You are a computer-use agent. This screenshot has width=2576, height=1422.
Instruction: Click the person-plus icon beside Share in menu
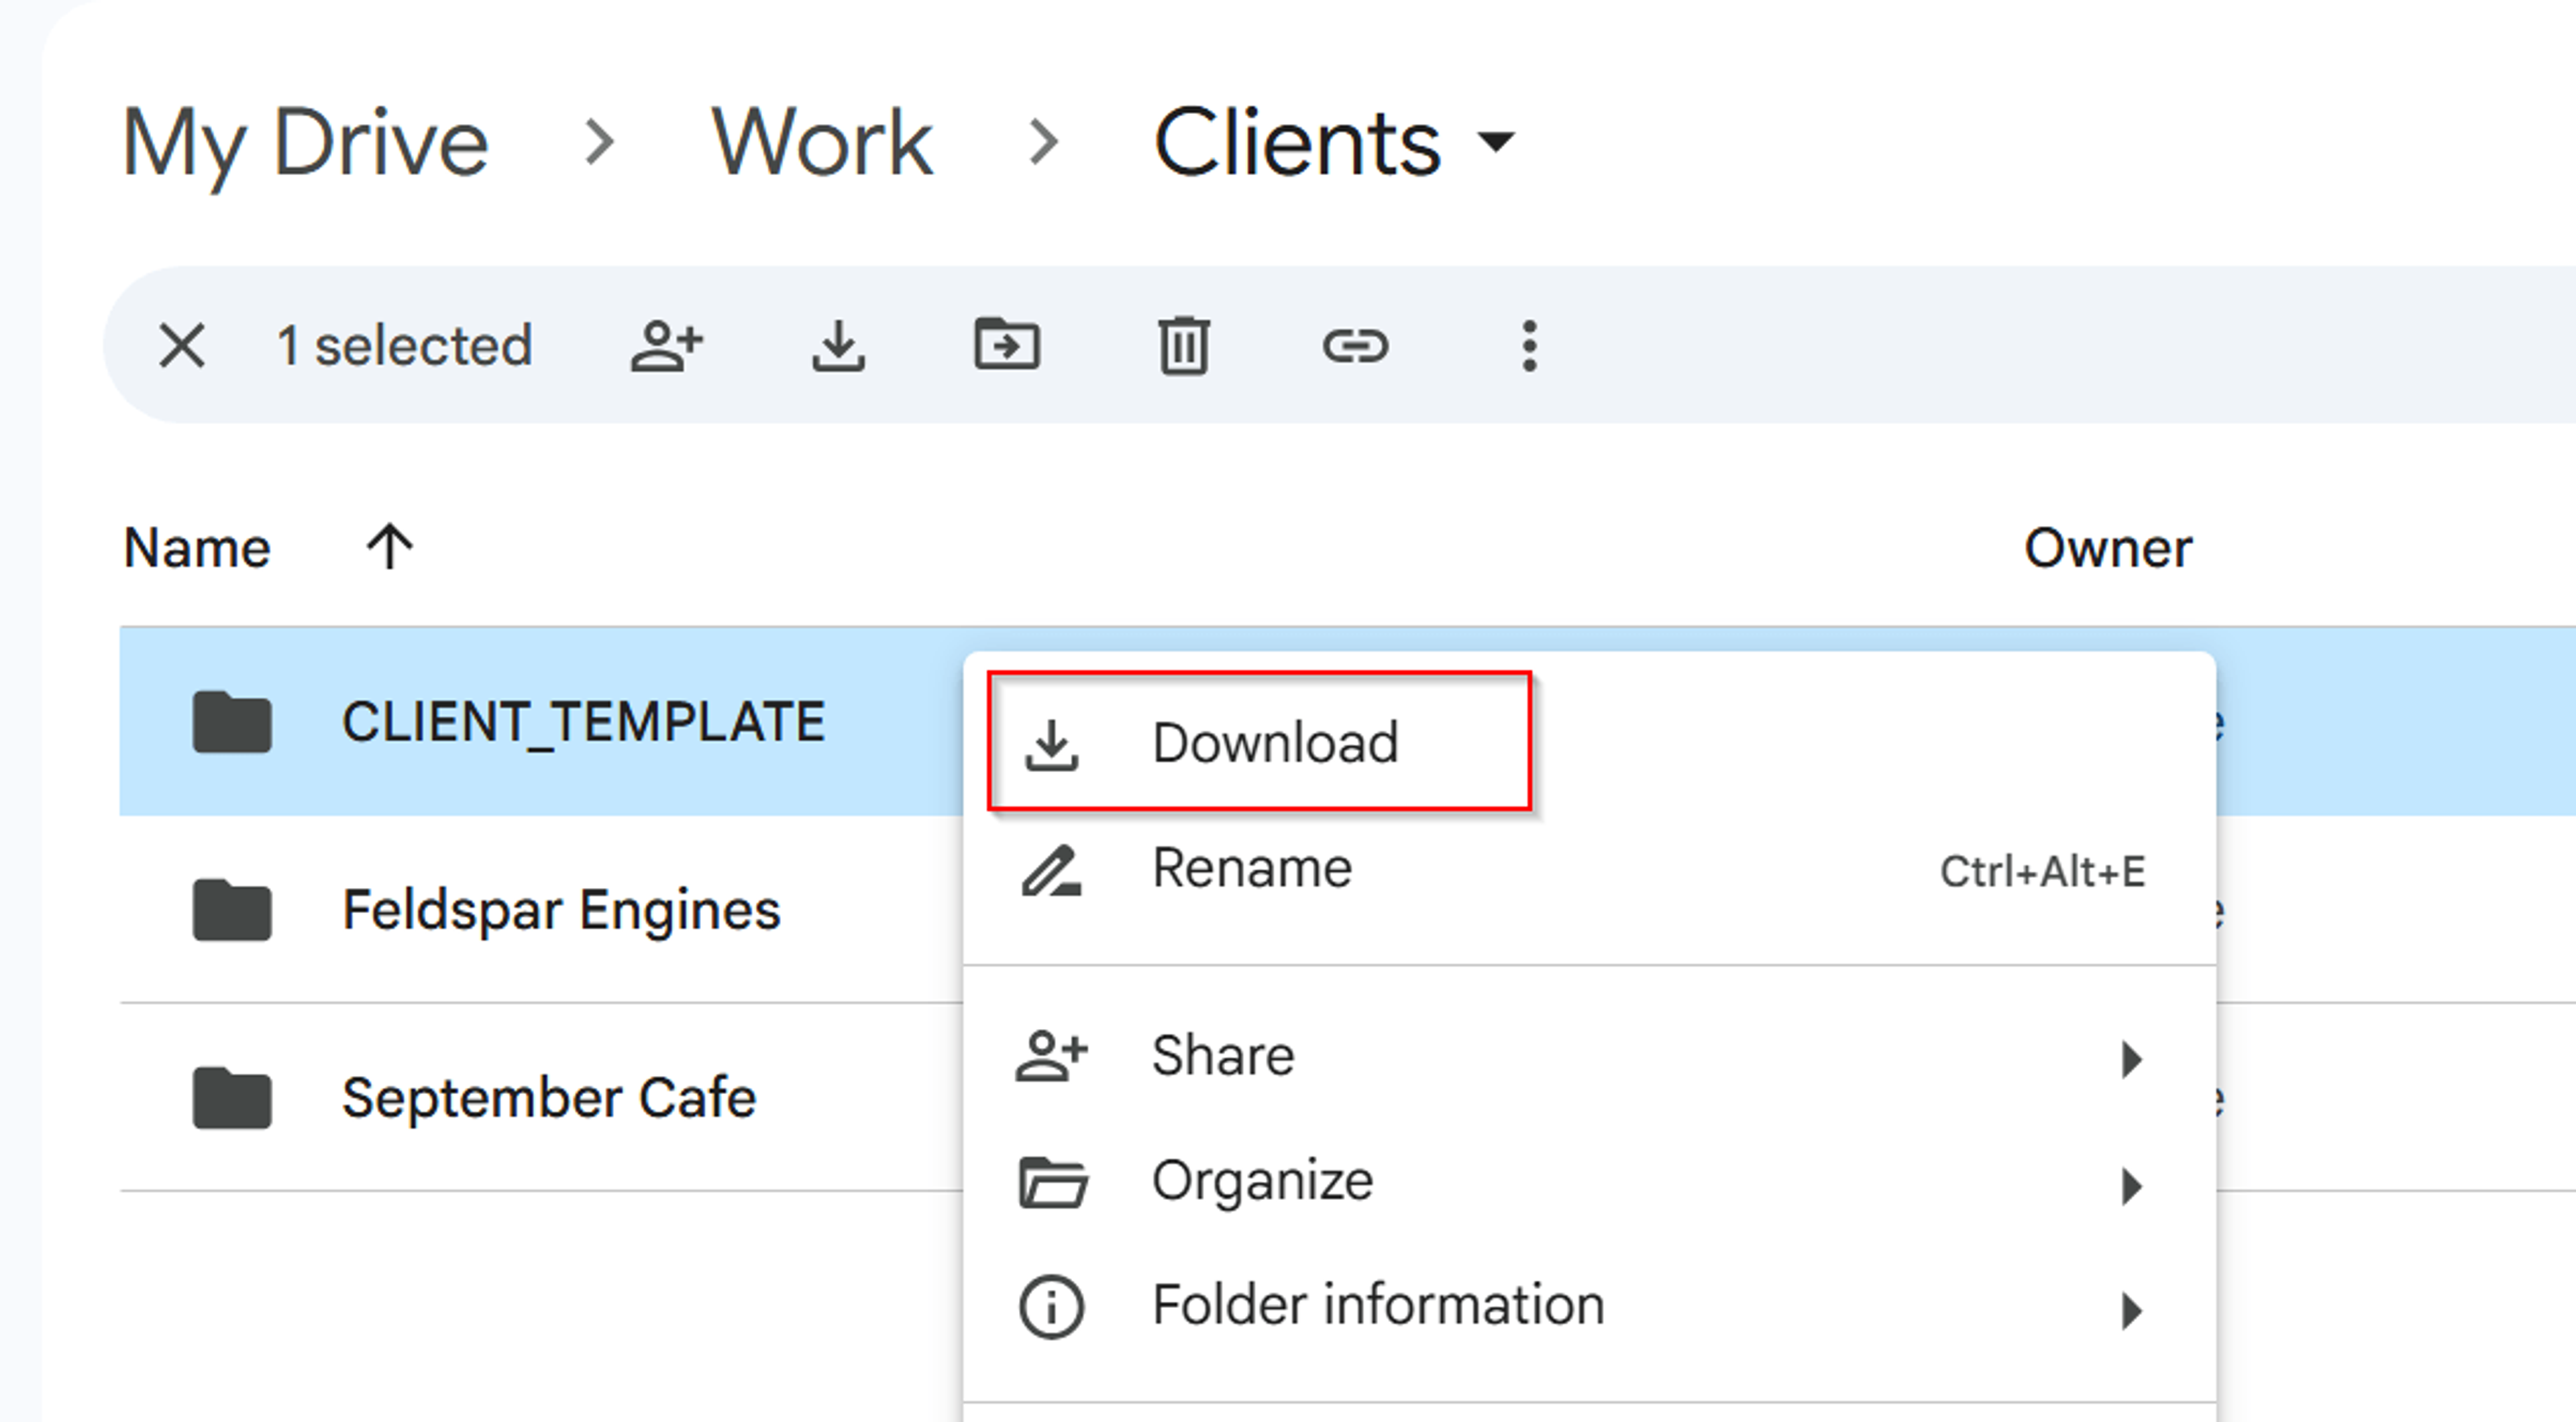click(1051, 1056)
